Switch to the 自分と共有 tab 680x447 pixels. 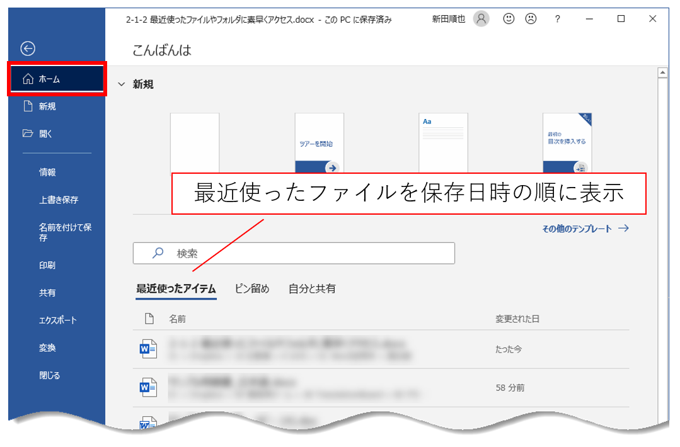coord(312,289)
